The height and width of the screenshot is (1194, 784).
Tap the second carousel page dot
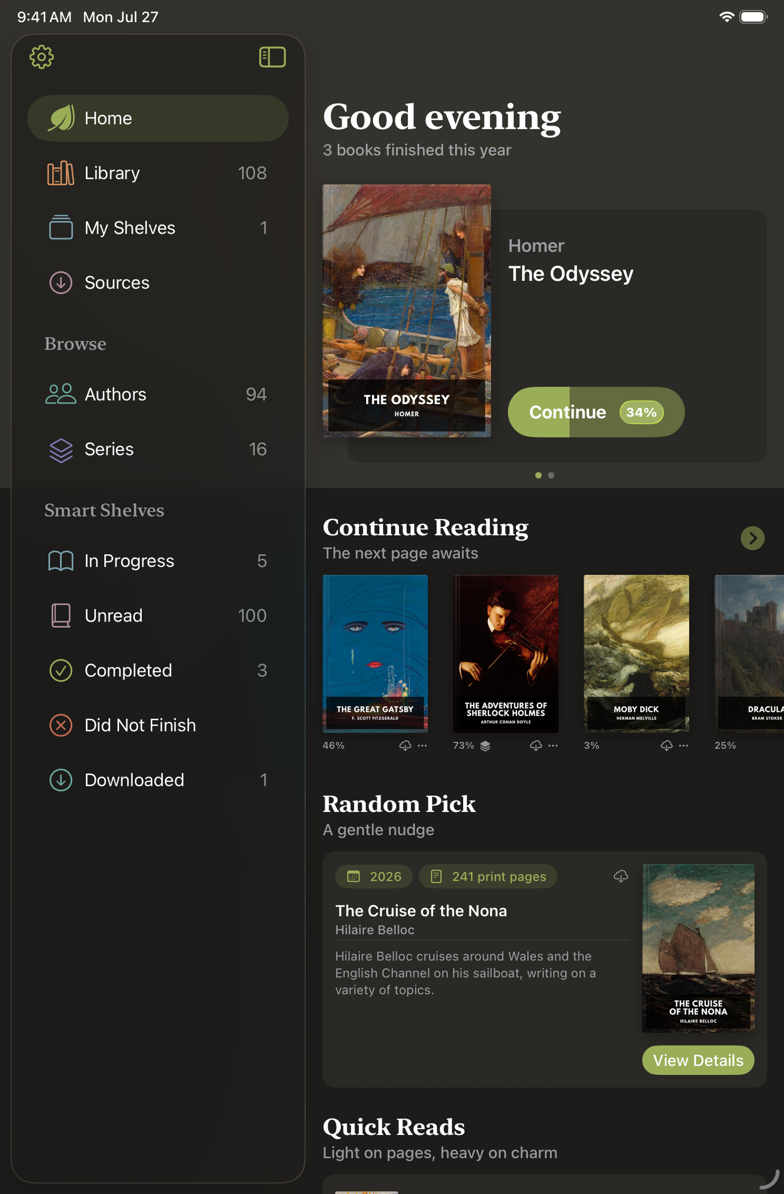[551, 475]
